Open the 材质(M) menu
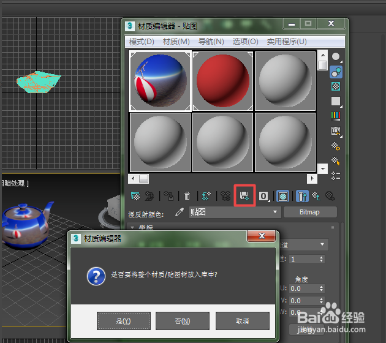Image resolution: width=386 pixels, height=343 pixels. click(x=176, y=42)
